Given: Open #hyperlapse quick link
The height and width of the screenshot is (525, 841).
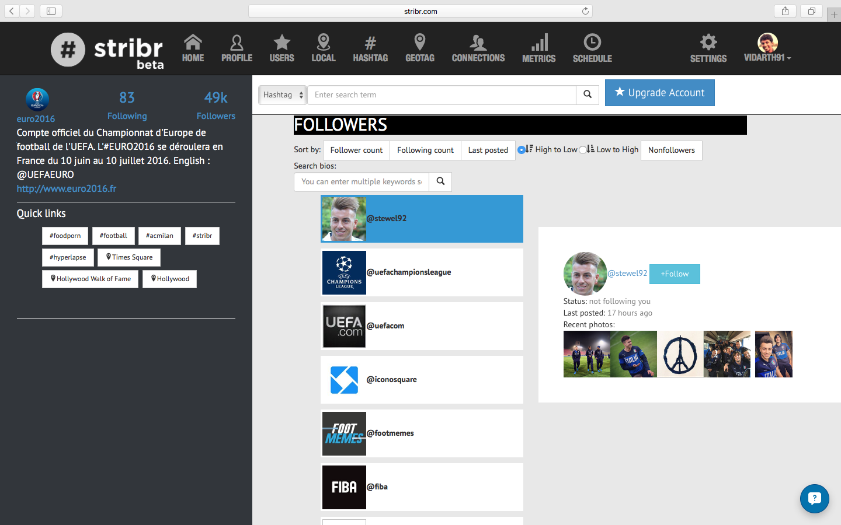Looking at the screenshot, I should coord(68,257).
